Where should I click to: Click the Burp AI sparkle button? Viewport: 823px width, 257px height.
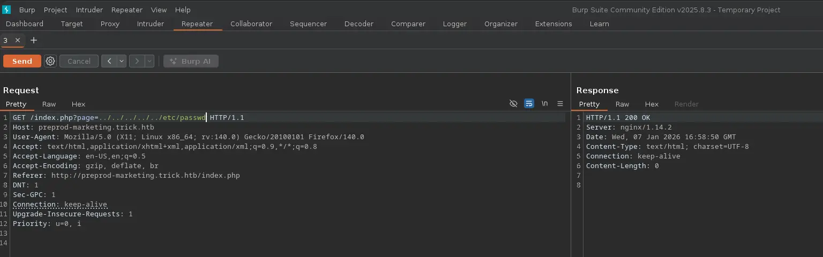(x=191, y=61)
